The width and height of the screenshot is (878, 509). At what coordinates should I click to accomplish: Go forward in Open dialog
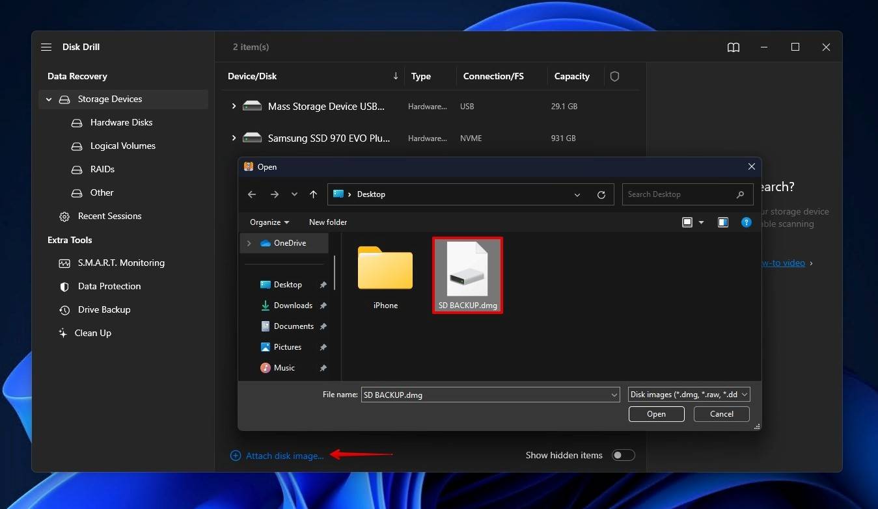[x=274, y=194]
